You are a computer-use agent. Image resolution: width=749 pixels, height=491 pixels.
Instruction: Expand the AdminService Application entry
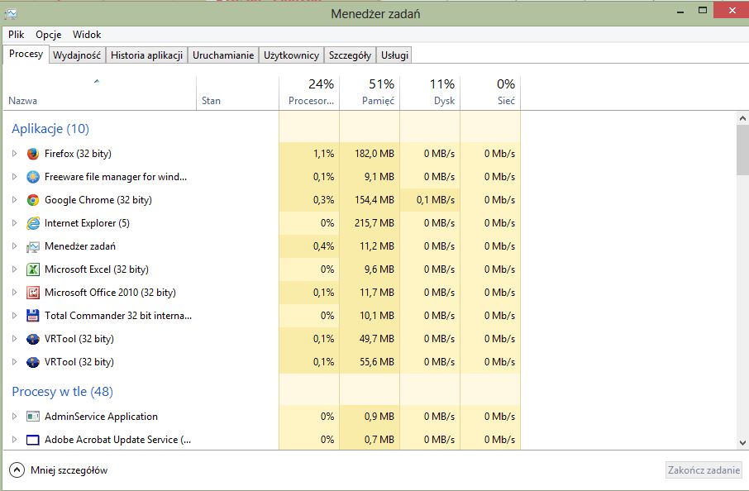(x=14, y=417)
